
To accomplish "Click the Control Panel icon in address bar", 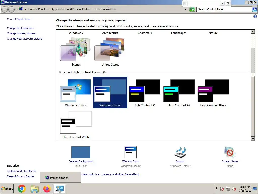I will 21,9.
